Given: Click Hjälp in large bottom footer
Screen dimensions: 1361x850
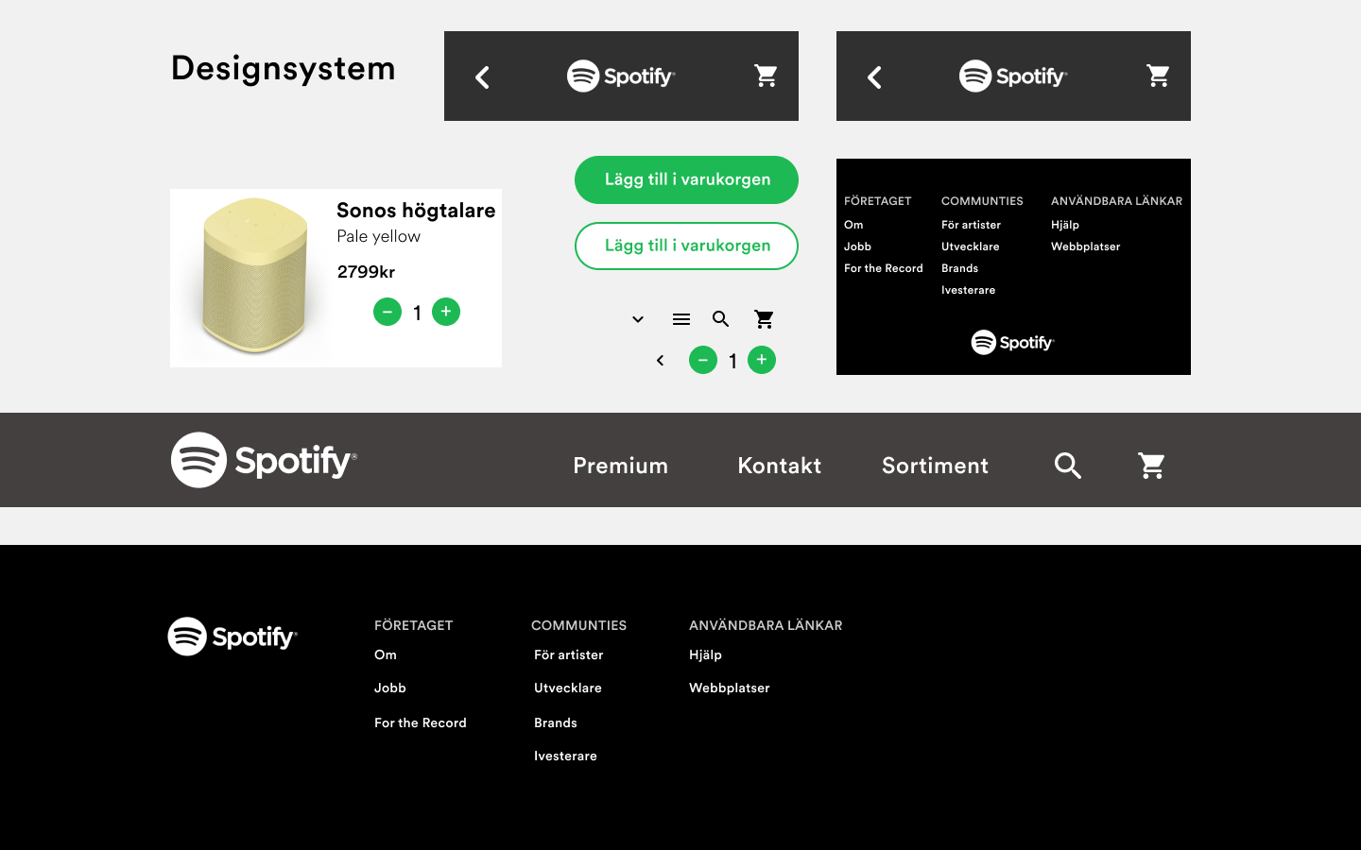Looking at the screenshot, I should pyautogui.click(x=705, y=654).
